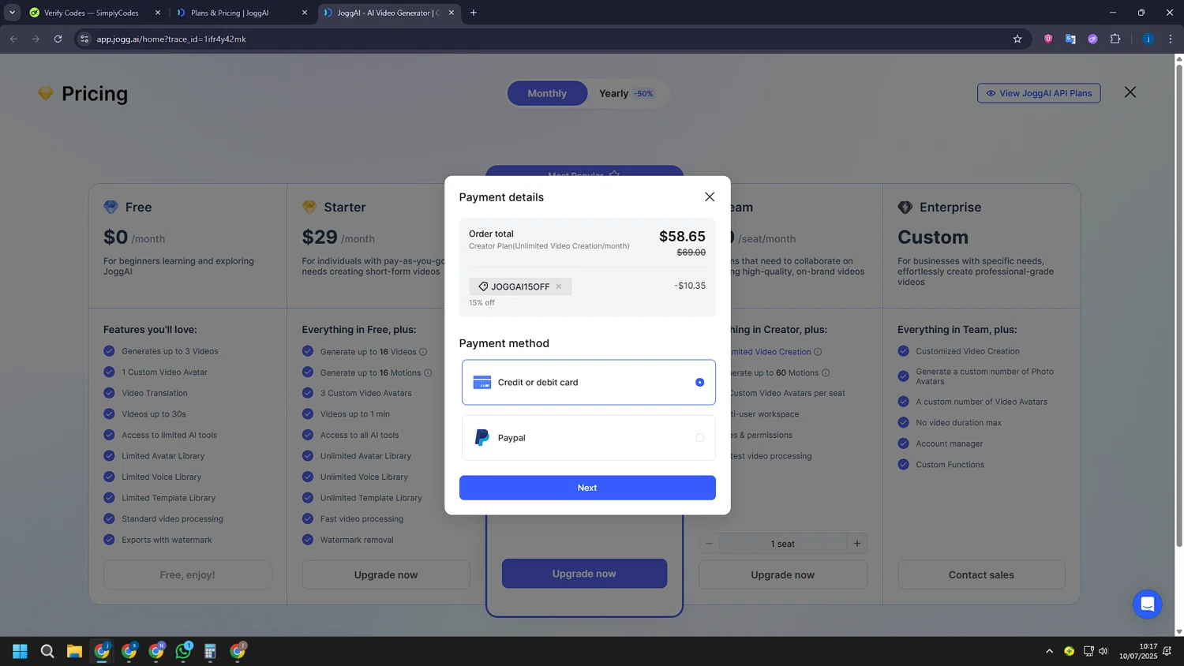Click the address bar URL
The width and height of the screenshot is (1184, 666).
171,39
